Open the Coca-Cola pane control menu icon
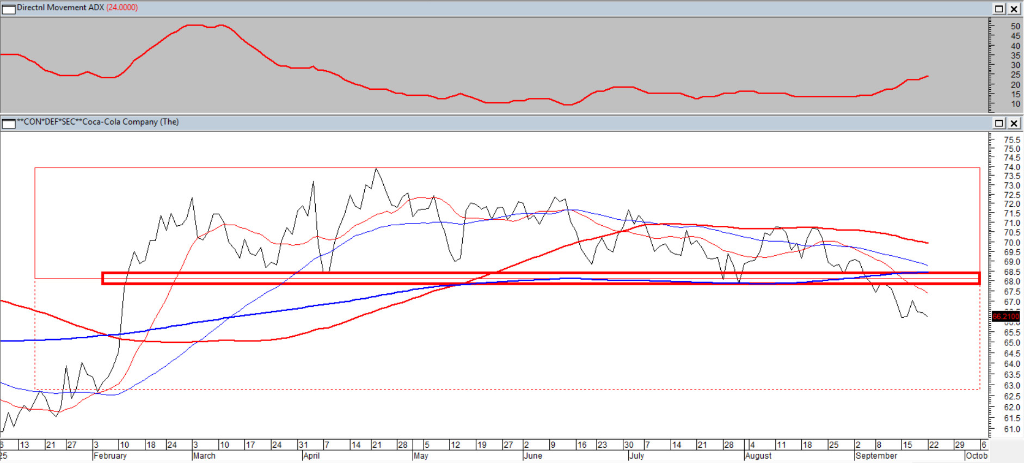Screen dimensions: 1024x463 (8, 123)
